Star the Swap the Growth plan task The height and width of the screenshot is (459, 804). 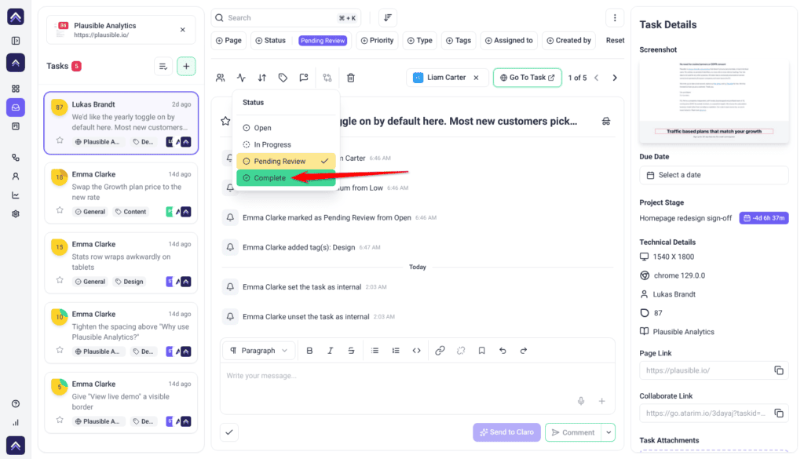60,210
